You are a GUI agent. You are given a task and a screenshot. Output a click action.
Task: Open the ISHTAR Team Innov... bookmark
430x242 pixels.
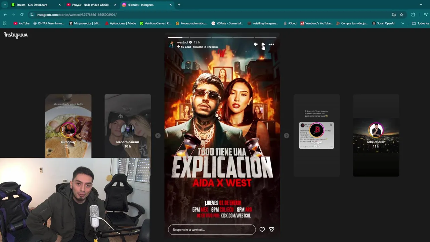(x=49, y=24)
